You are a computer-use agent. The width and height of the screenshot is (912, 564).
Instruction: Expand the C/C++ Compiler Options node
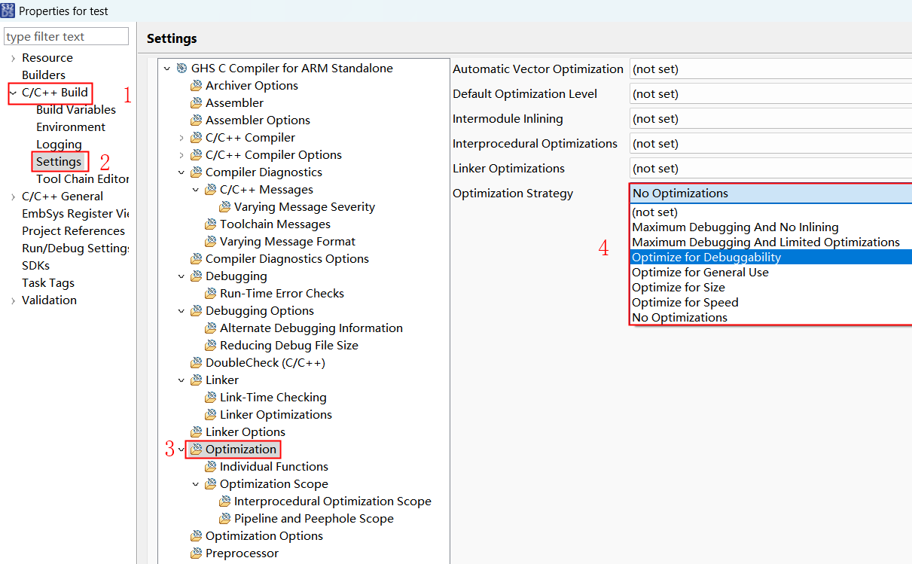click(x=181, y=155)
